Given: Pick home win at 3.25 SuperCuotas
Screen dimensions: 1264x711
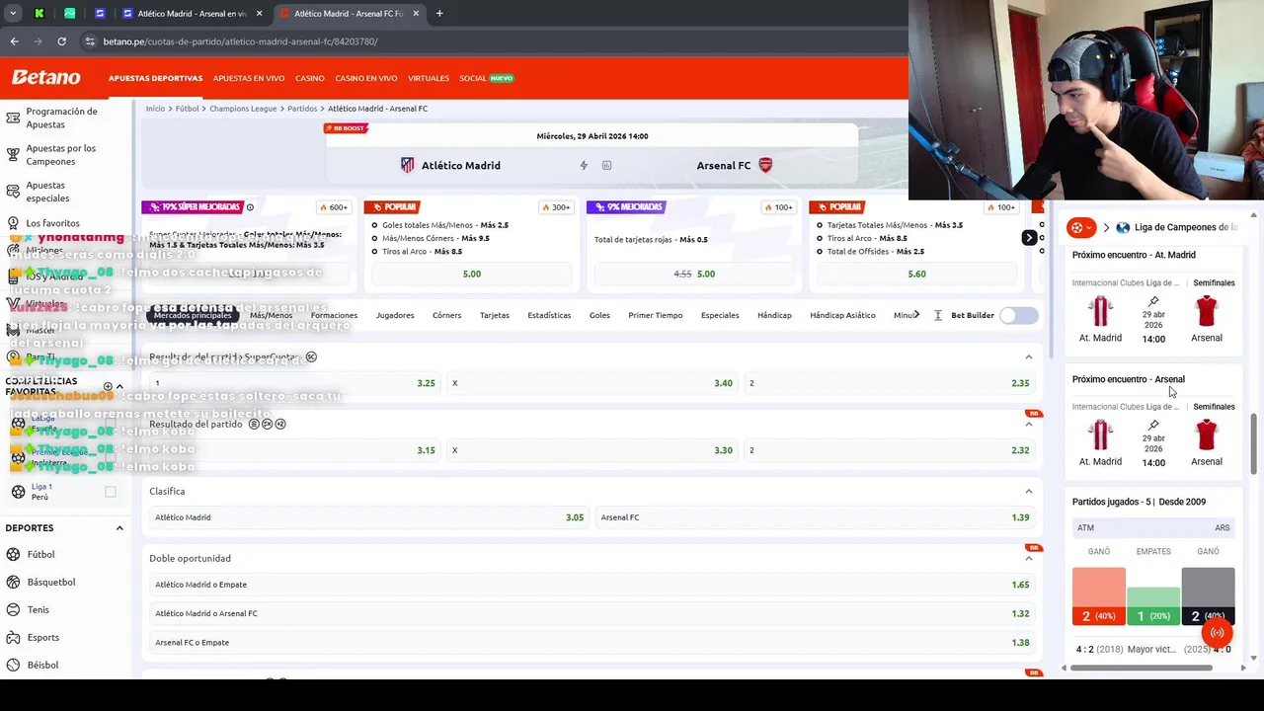Looking at the screenshot, I should [294, 383].
